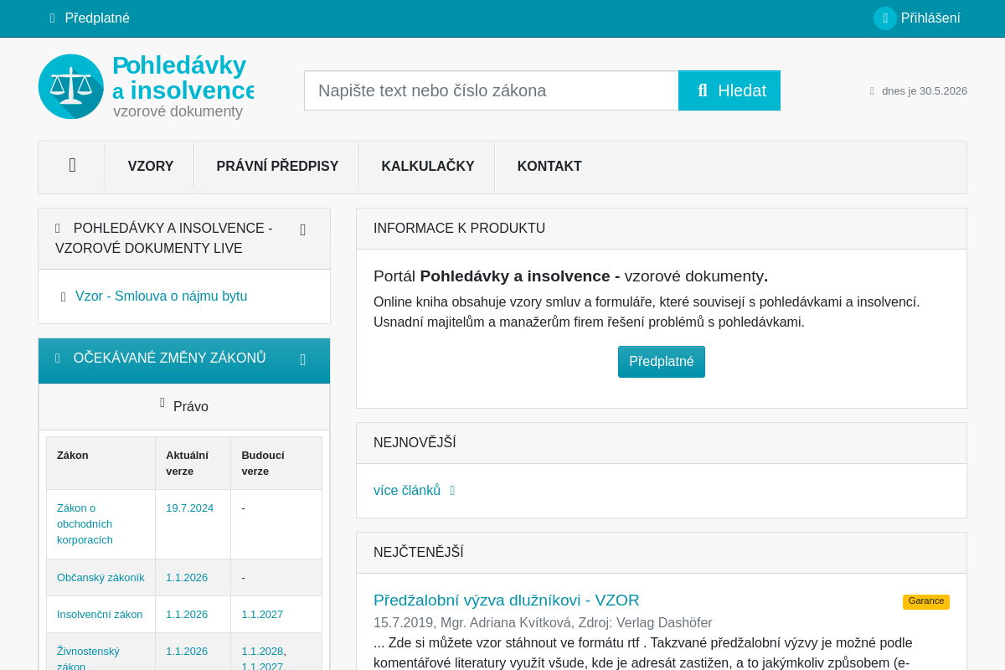The width and height of the screenshot is (1005, 670).
Task: Open více článků link
Action: click(407, 491)
